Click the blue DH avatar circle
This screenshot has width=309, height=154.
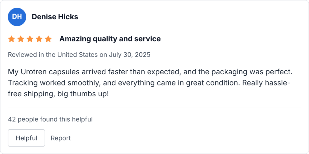tap(17, 17)
